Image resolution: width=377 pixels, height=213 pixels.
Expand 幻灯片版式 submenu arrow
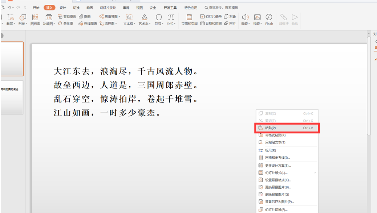point(315,173)
